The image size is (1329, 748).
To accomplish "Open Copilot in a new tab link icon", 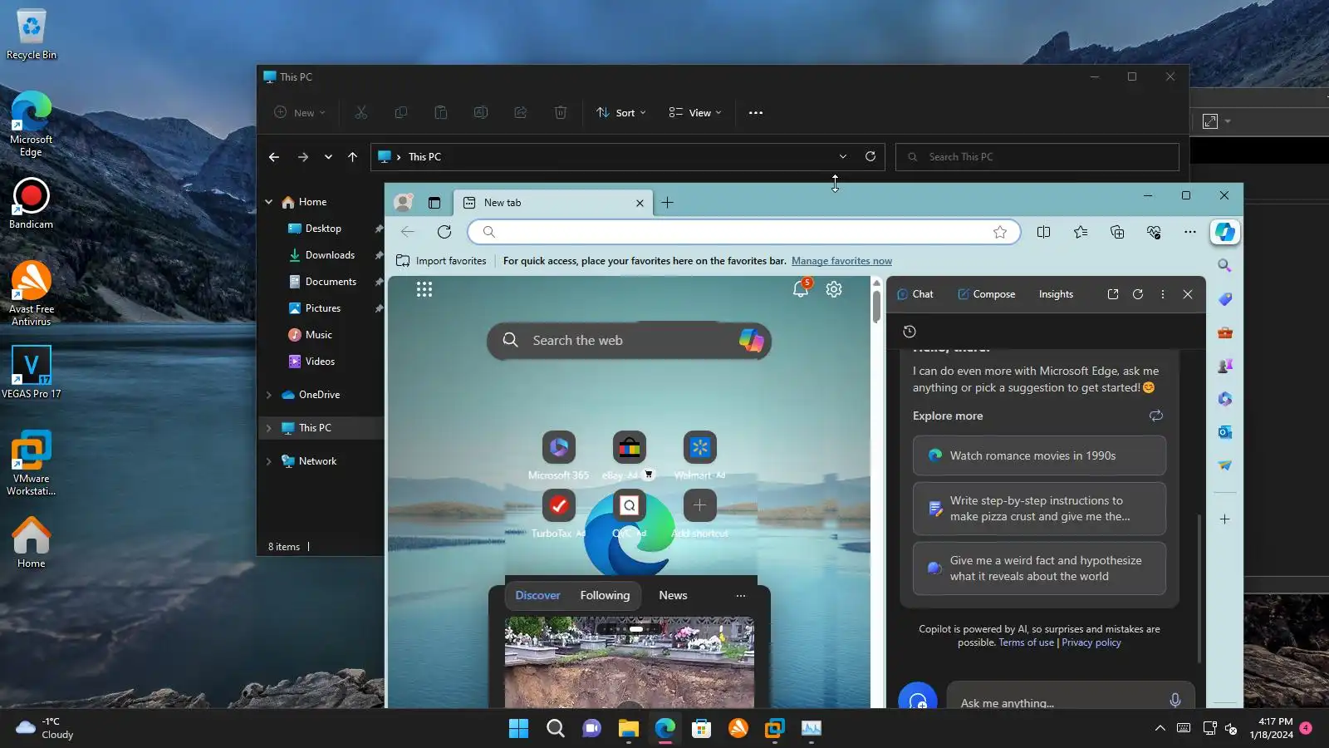I will tap(1113, 294).
